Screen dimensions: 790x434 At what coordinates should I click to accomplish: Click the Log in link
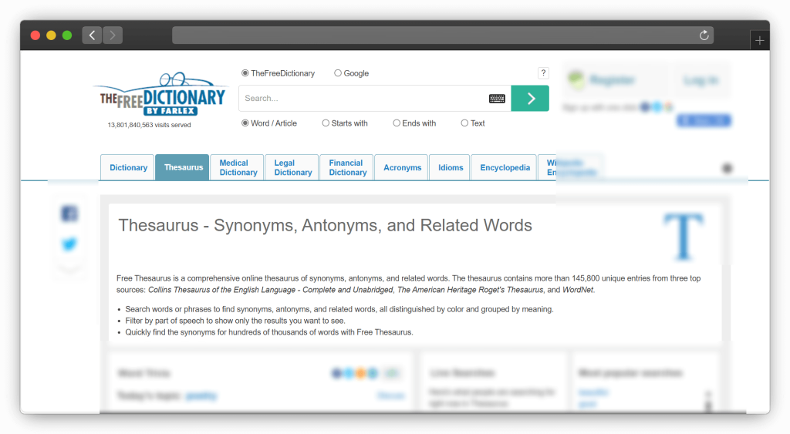point(701,80)
